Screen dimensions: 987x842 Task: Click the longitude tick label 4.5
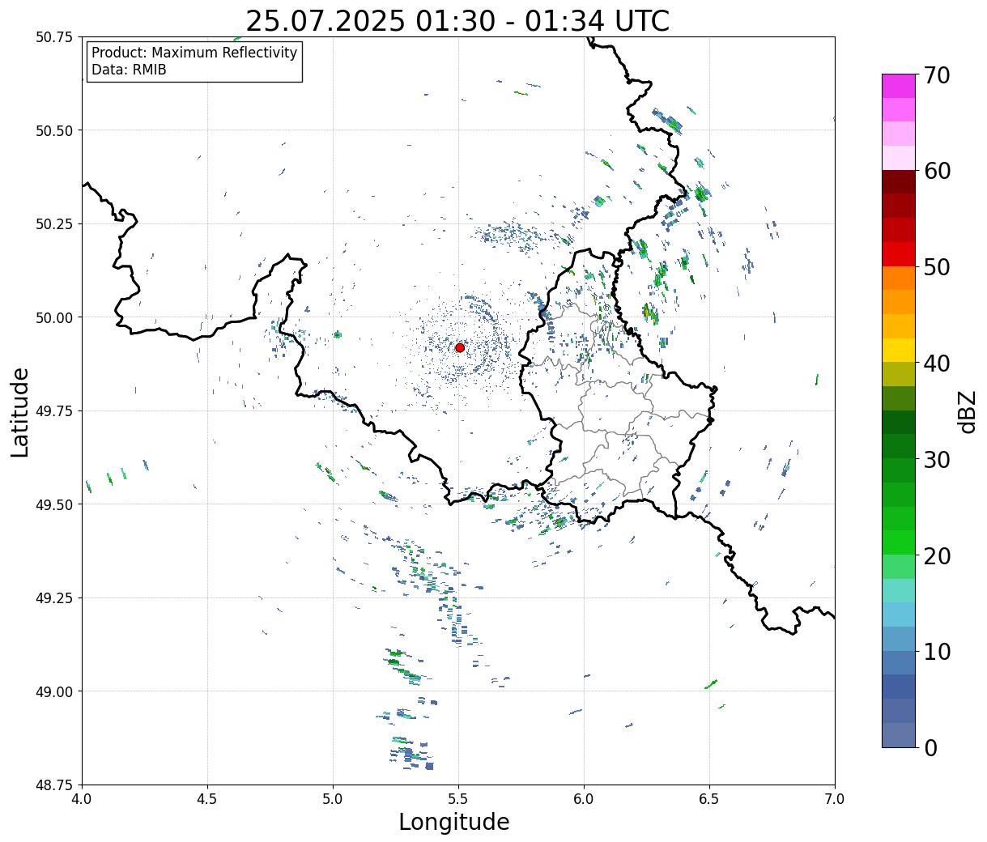click(x=207, y=799)
